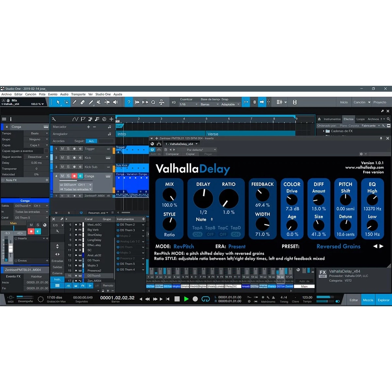Add a marker with plus in Marcador row
This screenshot has width=392, height=392.
(x=88, y=127)
